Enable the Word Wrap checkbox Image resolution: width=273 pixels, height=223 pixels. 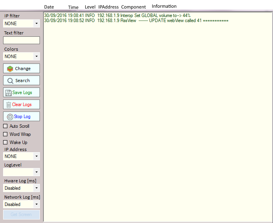(5, 134)
